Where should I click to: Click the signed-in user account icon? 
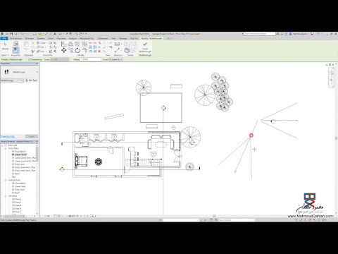click(x=290, y=34)
